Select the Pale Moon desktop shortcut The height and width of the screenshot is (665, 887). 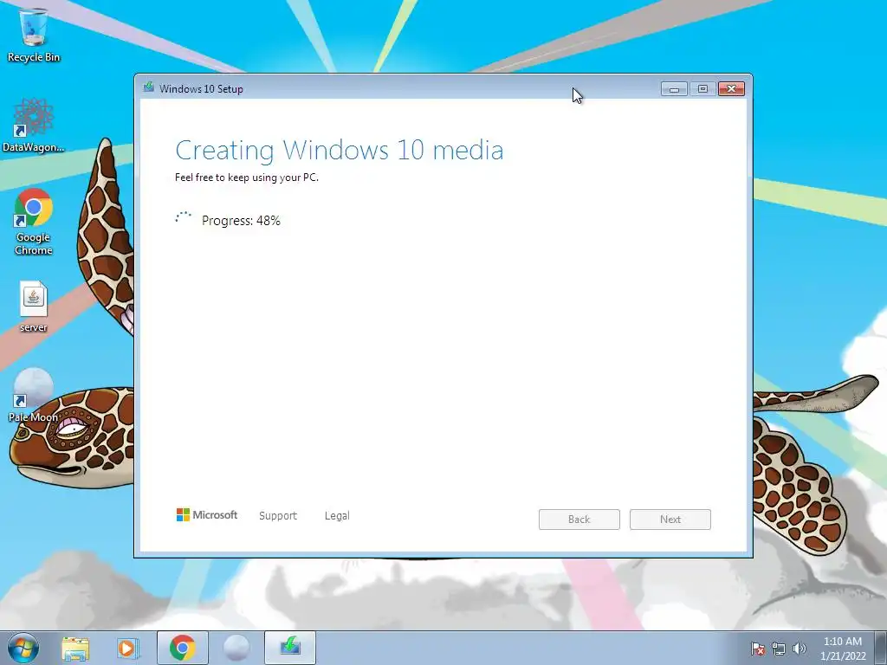point(34,396)
